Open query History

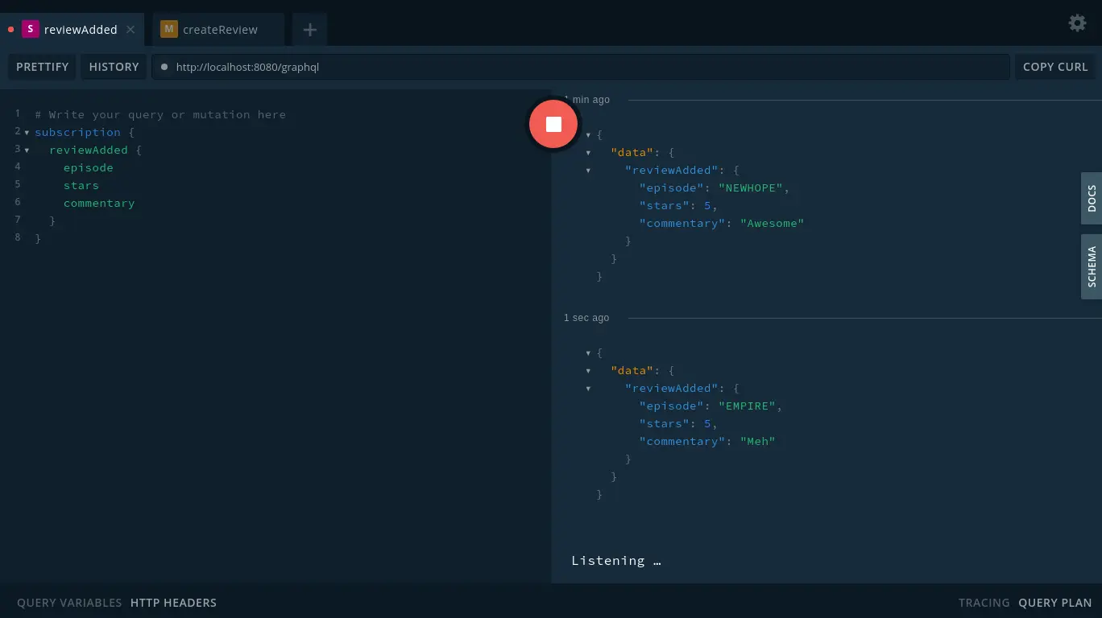tap(114, 67)
